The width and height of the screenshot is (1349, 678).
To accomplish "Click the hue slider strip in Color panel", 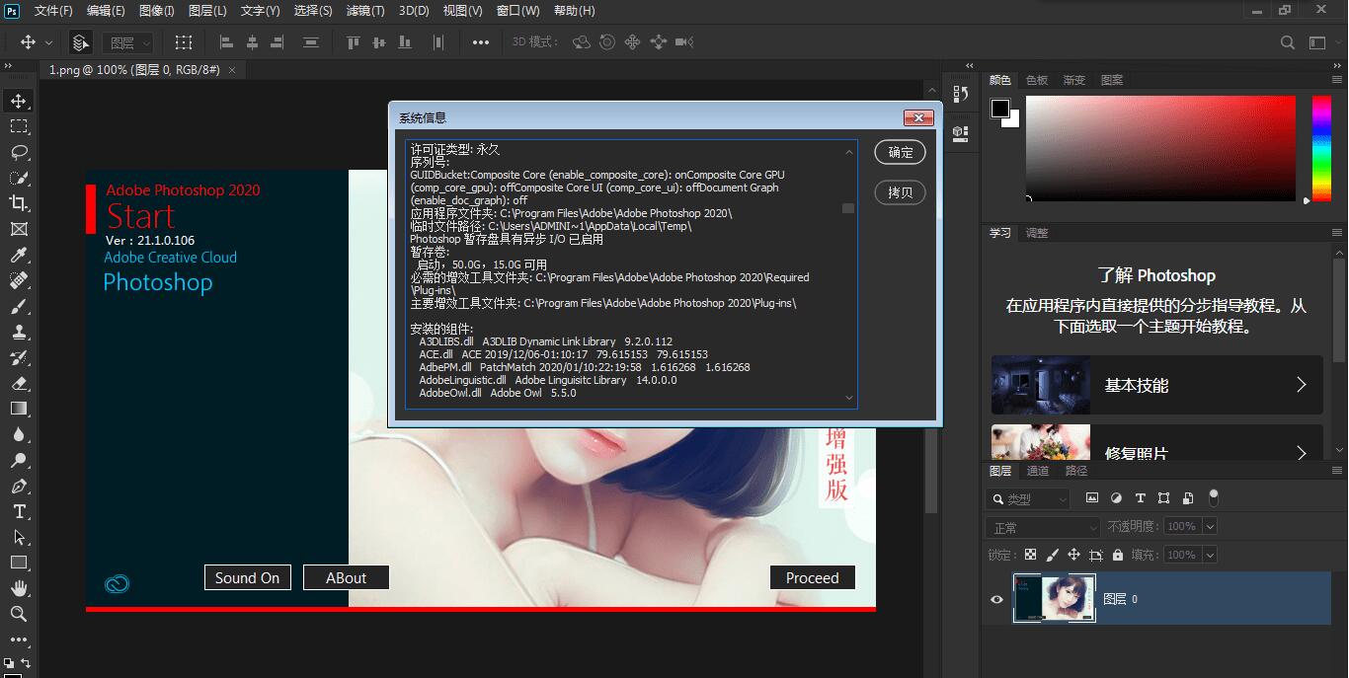I will point(1320,148).
